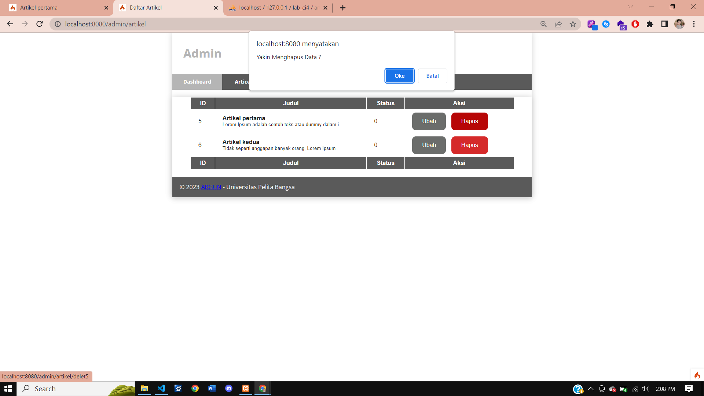Click the site information icon
This screenshot has width=704, height=396.
click(x=58, y=24)
